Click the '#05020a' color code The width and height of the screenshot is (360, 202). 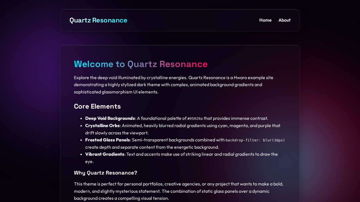pyautogui.click(x=195, y=118)
